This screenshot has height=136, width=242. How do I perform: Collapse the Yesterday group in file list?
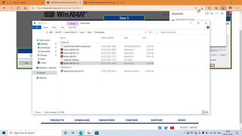59,67
